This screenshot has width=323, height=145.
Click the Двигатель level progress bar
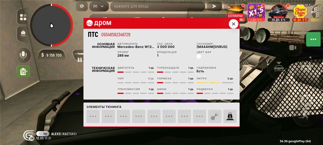[x=136, y=72]
